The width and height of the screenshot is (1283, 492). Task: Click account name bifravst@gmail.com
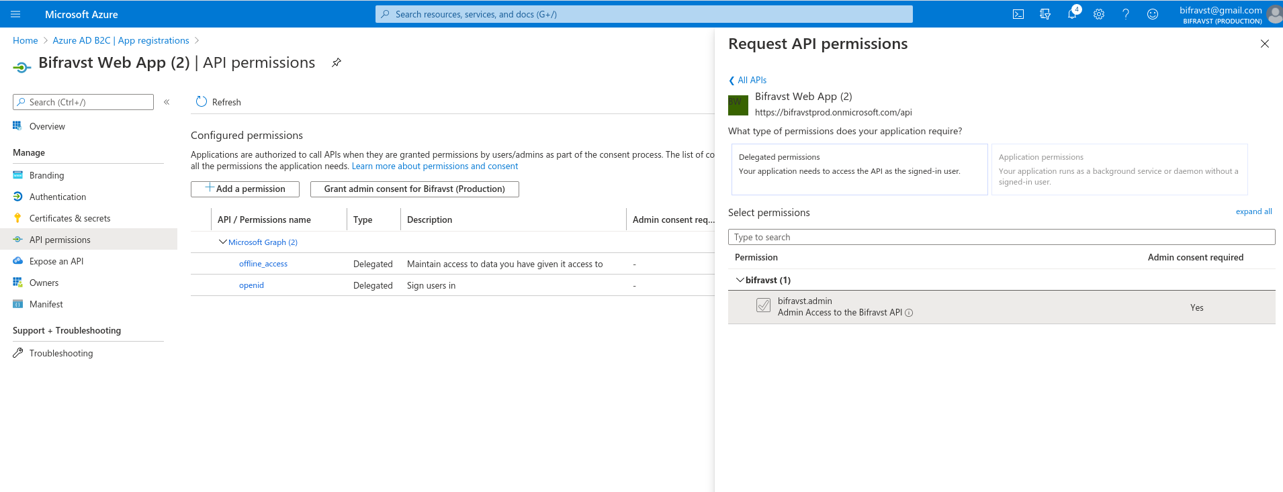point(1221,10)
